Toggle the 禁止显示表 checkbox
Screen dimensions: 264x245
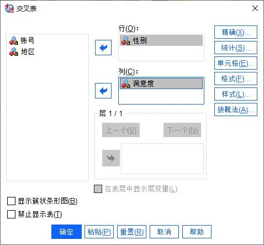pos(11,215)
